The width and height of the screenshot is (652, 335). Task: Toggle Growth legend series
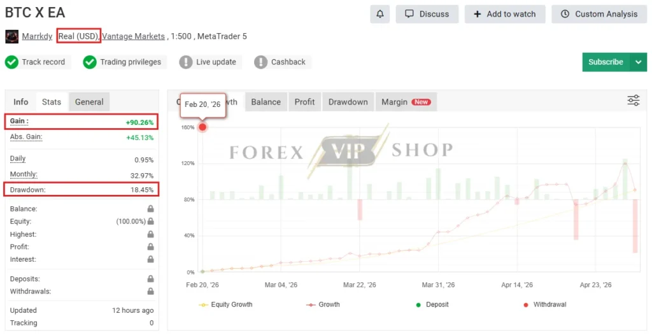[323, 304]
